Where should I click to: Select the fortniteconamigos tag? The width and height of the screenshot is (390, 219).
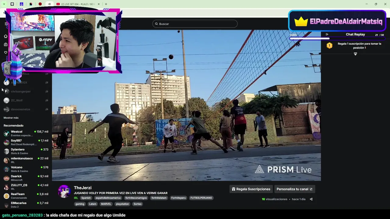(x=136, y=198)
